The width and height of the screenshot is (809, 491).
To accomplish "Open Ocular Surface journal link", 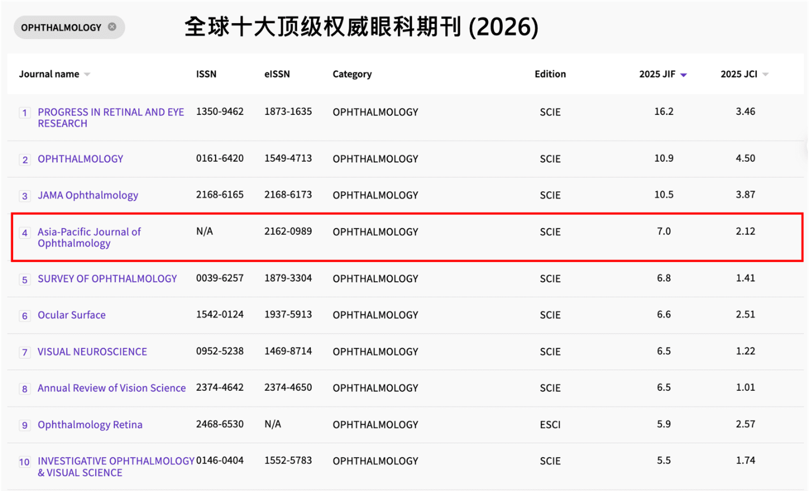I will [71, 315].
